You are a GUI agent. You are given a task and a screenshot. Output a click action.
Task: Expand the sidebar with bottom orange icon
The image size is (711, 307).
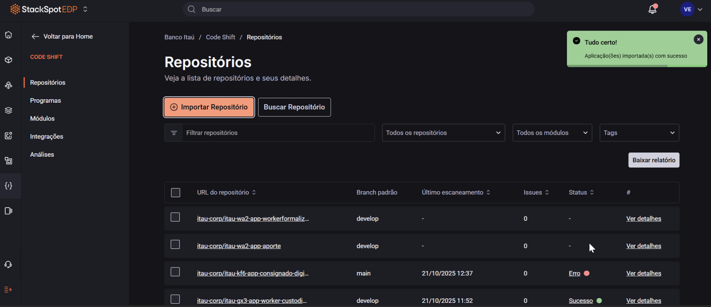pos(8,290)
